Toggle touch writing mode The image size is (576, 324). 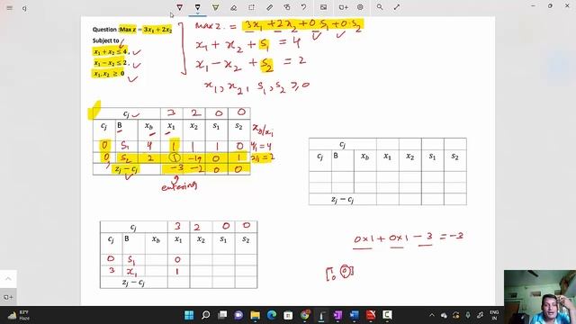pyautogui.click(x=287, y=7)
